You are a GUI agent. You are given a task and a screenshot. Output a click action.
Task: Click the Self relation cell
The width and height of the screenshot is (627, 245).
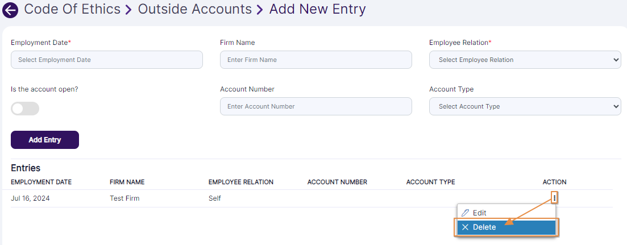coord(215,198)
